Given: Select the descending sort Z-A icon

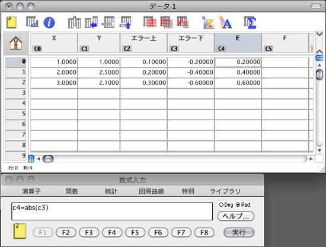Looking at the screenshot, I should (x=225, y=23).
